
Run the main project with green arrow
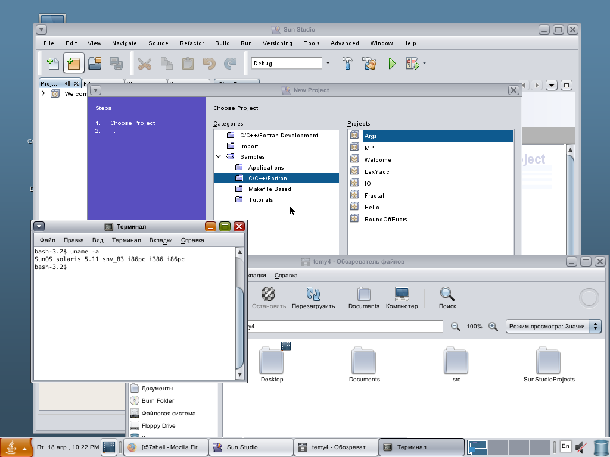(x=392, y=63)
